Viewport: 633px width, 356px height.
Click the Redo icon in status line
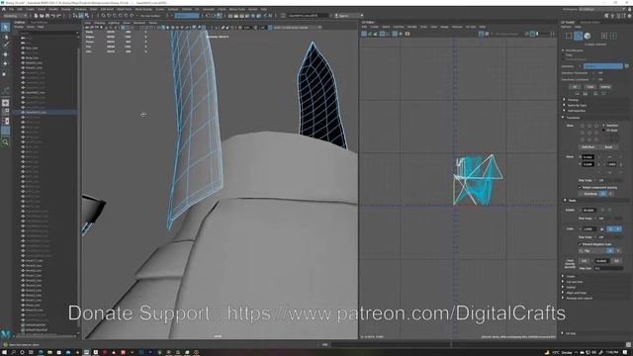[x=59, y=16]
